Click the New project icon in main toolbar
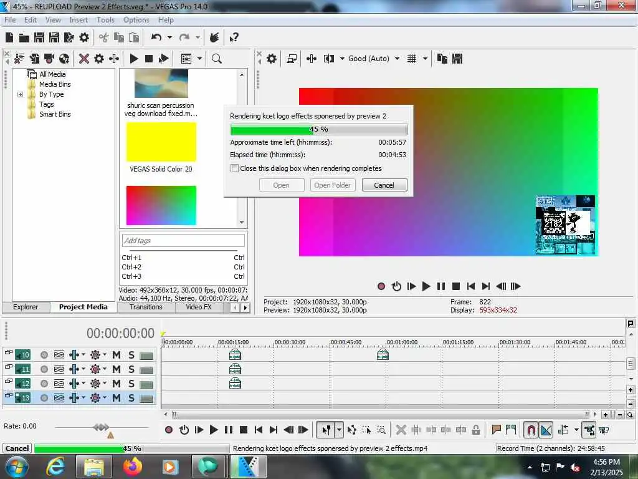 tap(9, 38)
